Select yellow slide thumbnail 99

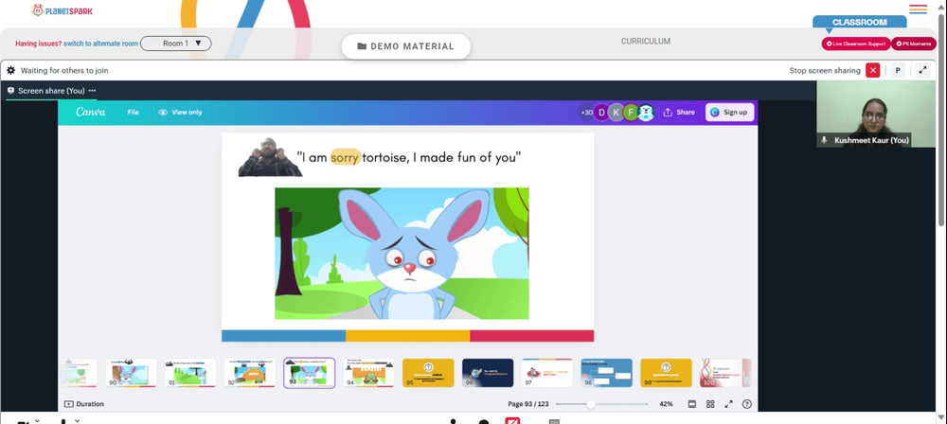(x=666, y=373)
